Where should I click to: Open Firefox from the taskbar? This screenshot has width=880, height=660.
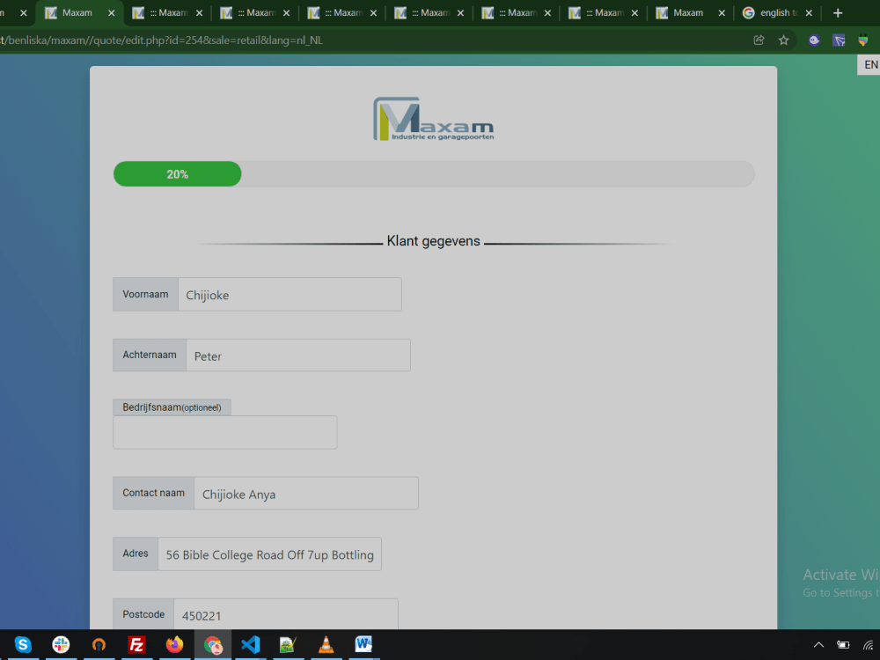pyautogui.click(x=174, y=644)
